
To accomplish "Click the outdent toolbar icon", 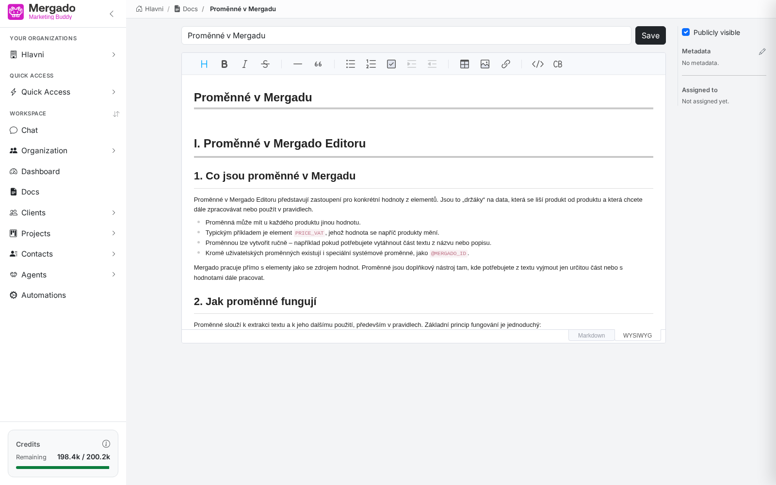I will 432,64.
